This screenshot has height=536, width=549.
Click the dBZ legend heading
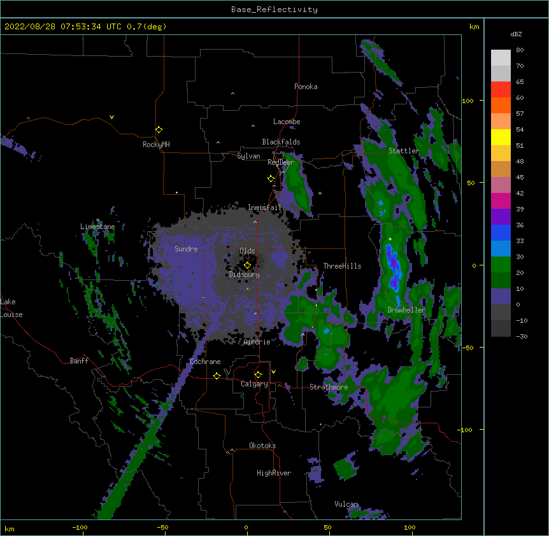click(516, 34)
